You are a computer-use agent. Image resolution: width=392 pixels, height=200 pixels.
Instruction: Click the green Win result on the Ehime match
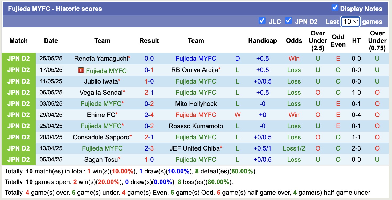pyautogui.click(x=294, y=115)
